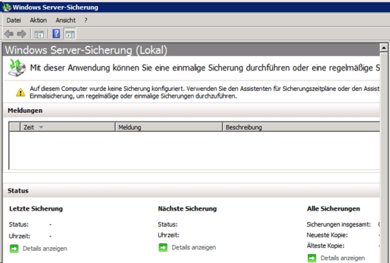Click green arrow under Letzte Sicherung

14,248
